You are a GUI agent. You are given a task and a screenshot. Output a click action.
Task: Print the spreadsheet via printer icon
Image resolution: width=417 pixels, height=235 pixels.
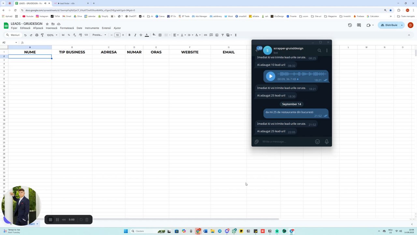[x=36, y=35]
